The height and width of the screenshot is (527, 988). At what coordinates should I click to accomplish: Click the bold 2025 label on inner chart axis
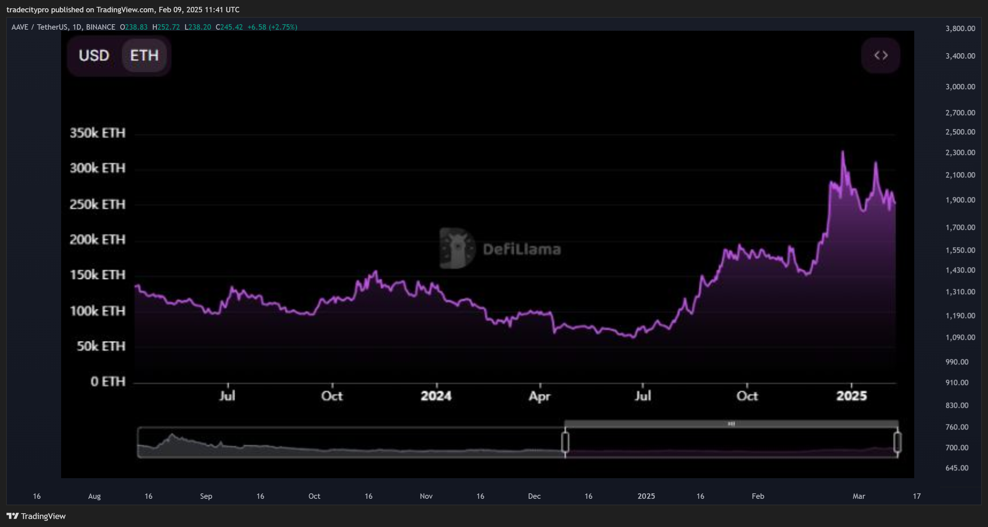click(x=851, y=396)
